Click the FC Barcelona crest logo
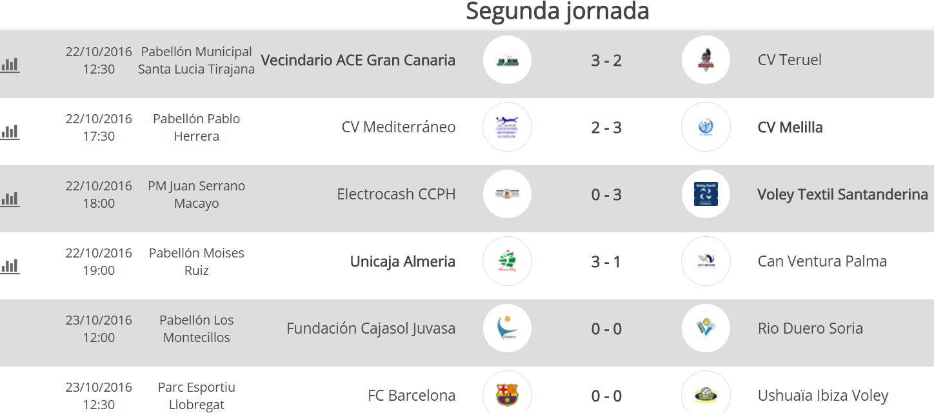 [x=507, y=395]
